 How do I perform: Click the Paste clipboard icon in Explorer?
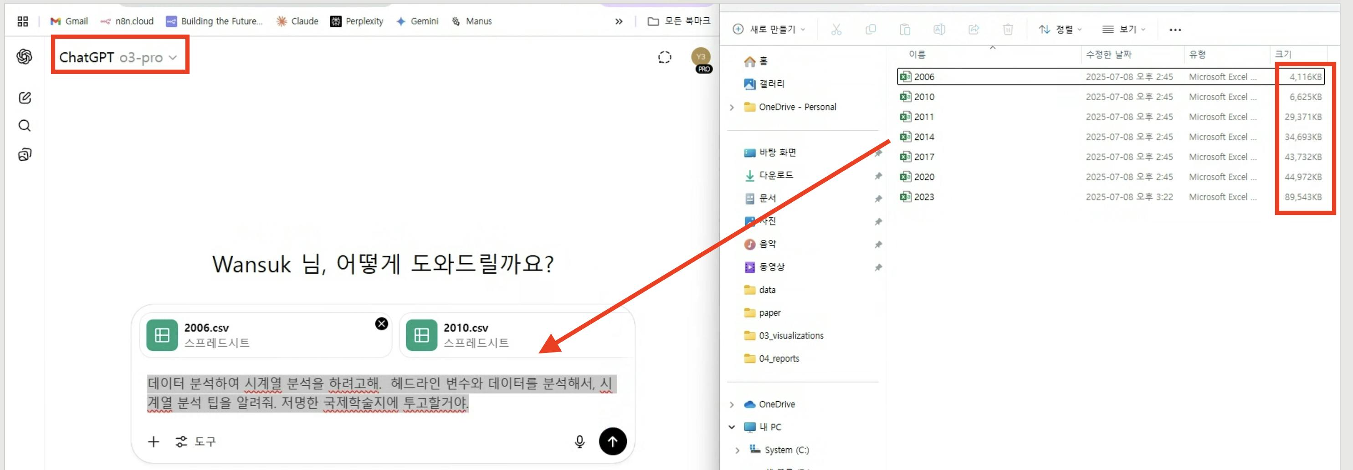[x=904, y=30]
